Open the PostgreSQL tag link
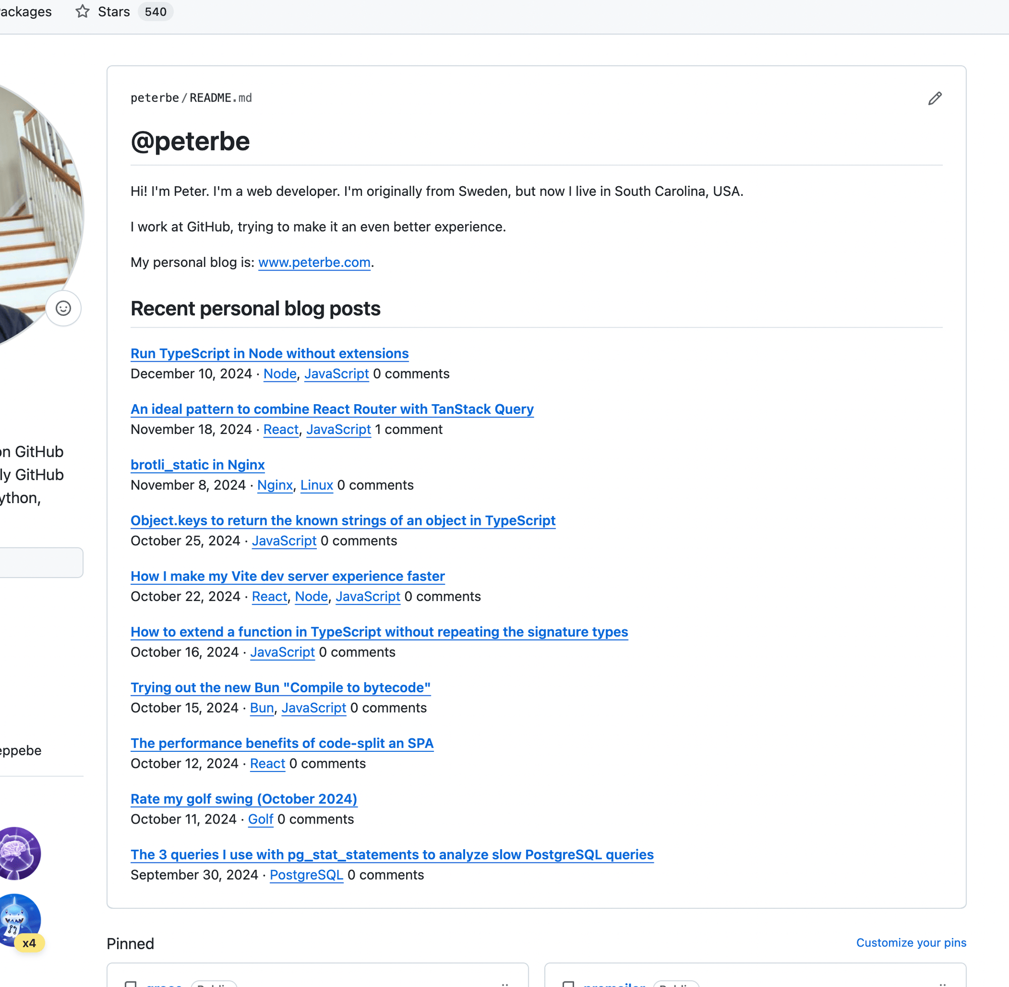 [x=306, y=874]
